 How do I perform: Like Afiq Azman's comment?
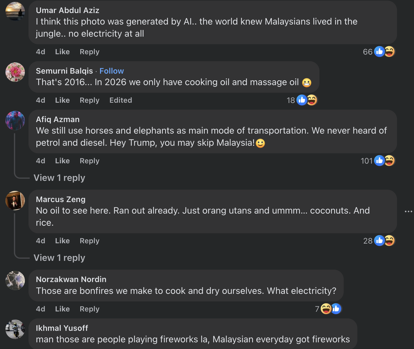pos(62,161)
